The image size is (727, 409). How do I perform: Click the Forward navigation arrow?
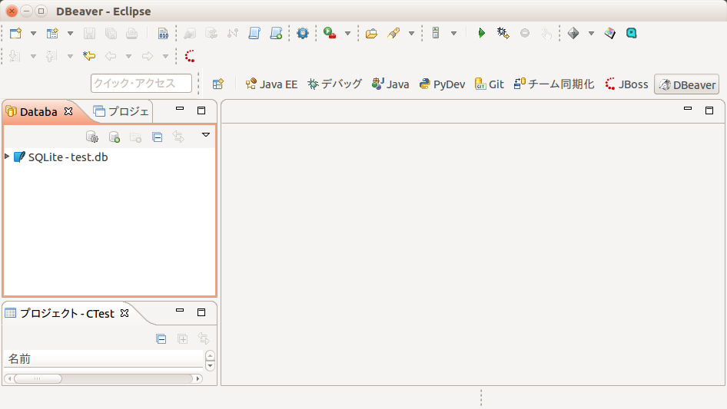click(x=148, y=57)
